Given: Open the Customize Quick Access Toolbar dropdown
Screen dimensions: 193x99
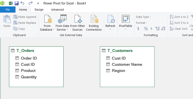Looking at the screenshot, I should [38, 4].
